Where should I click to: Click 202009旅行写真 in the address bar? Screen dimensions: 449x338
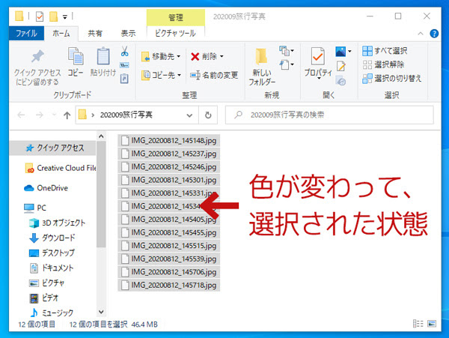[126, 115]
